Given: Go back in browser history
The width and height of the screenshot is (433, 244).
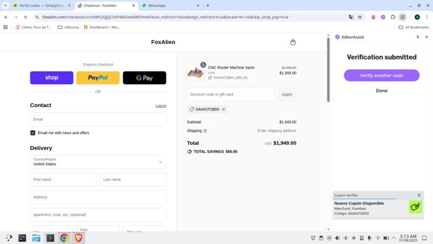Looking at the screenshot, I should point(6,17).
